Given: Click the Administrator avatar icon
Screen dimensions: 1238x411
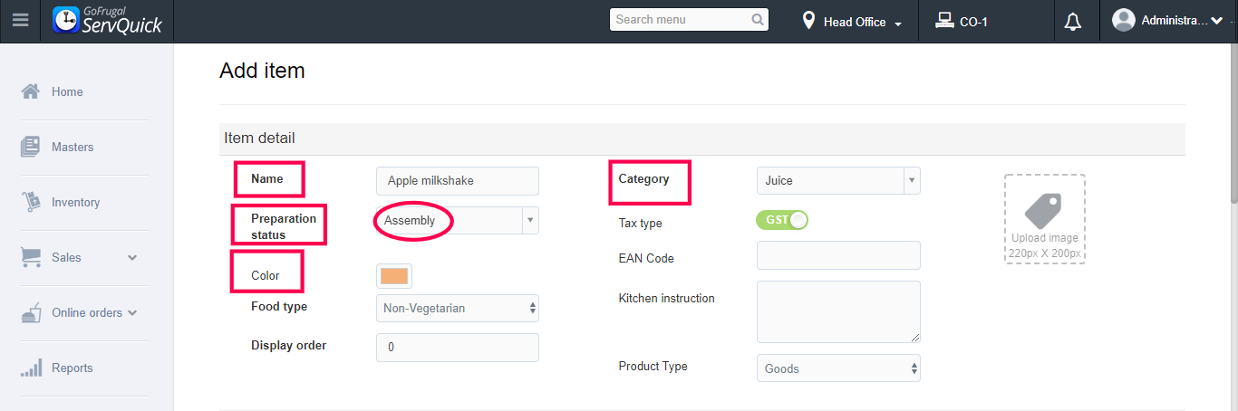Looking at the screenshot, I should [1124, 20].
